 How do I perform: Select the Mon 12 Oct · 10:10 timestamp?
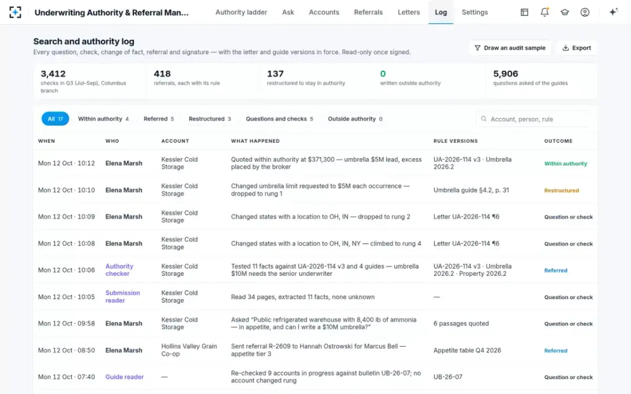pyautogui.click(x=66, y=190)
